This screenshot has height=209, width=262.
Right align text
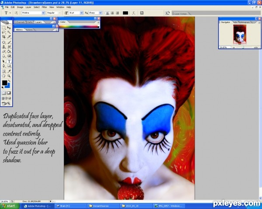[117, 13]
